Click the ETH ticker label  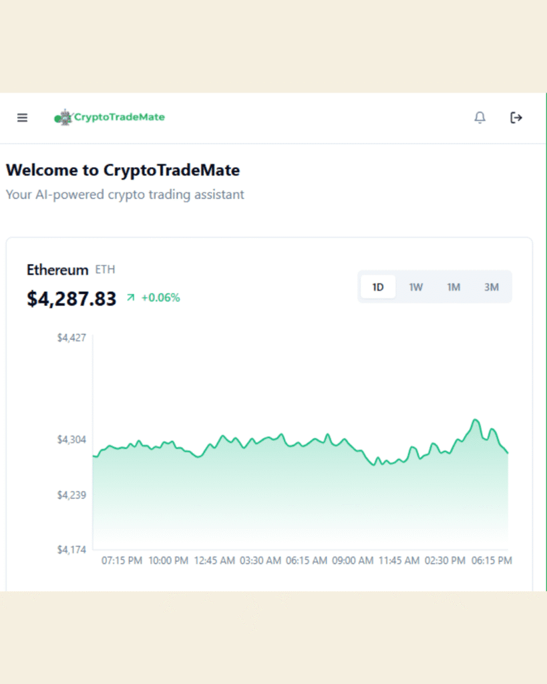click(106, 270)
